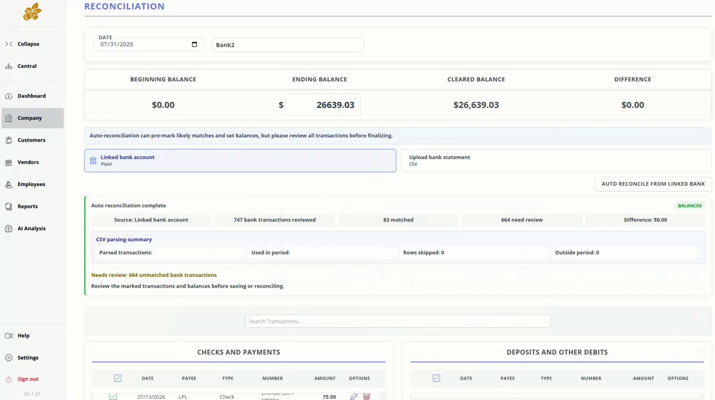Viewport: 715px width, 400px height.
Task: Edit the LPL check with pencil icon
Action: tap(354, 397)
